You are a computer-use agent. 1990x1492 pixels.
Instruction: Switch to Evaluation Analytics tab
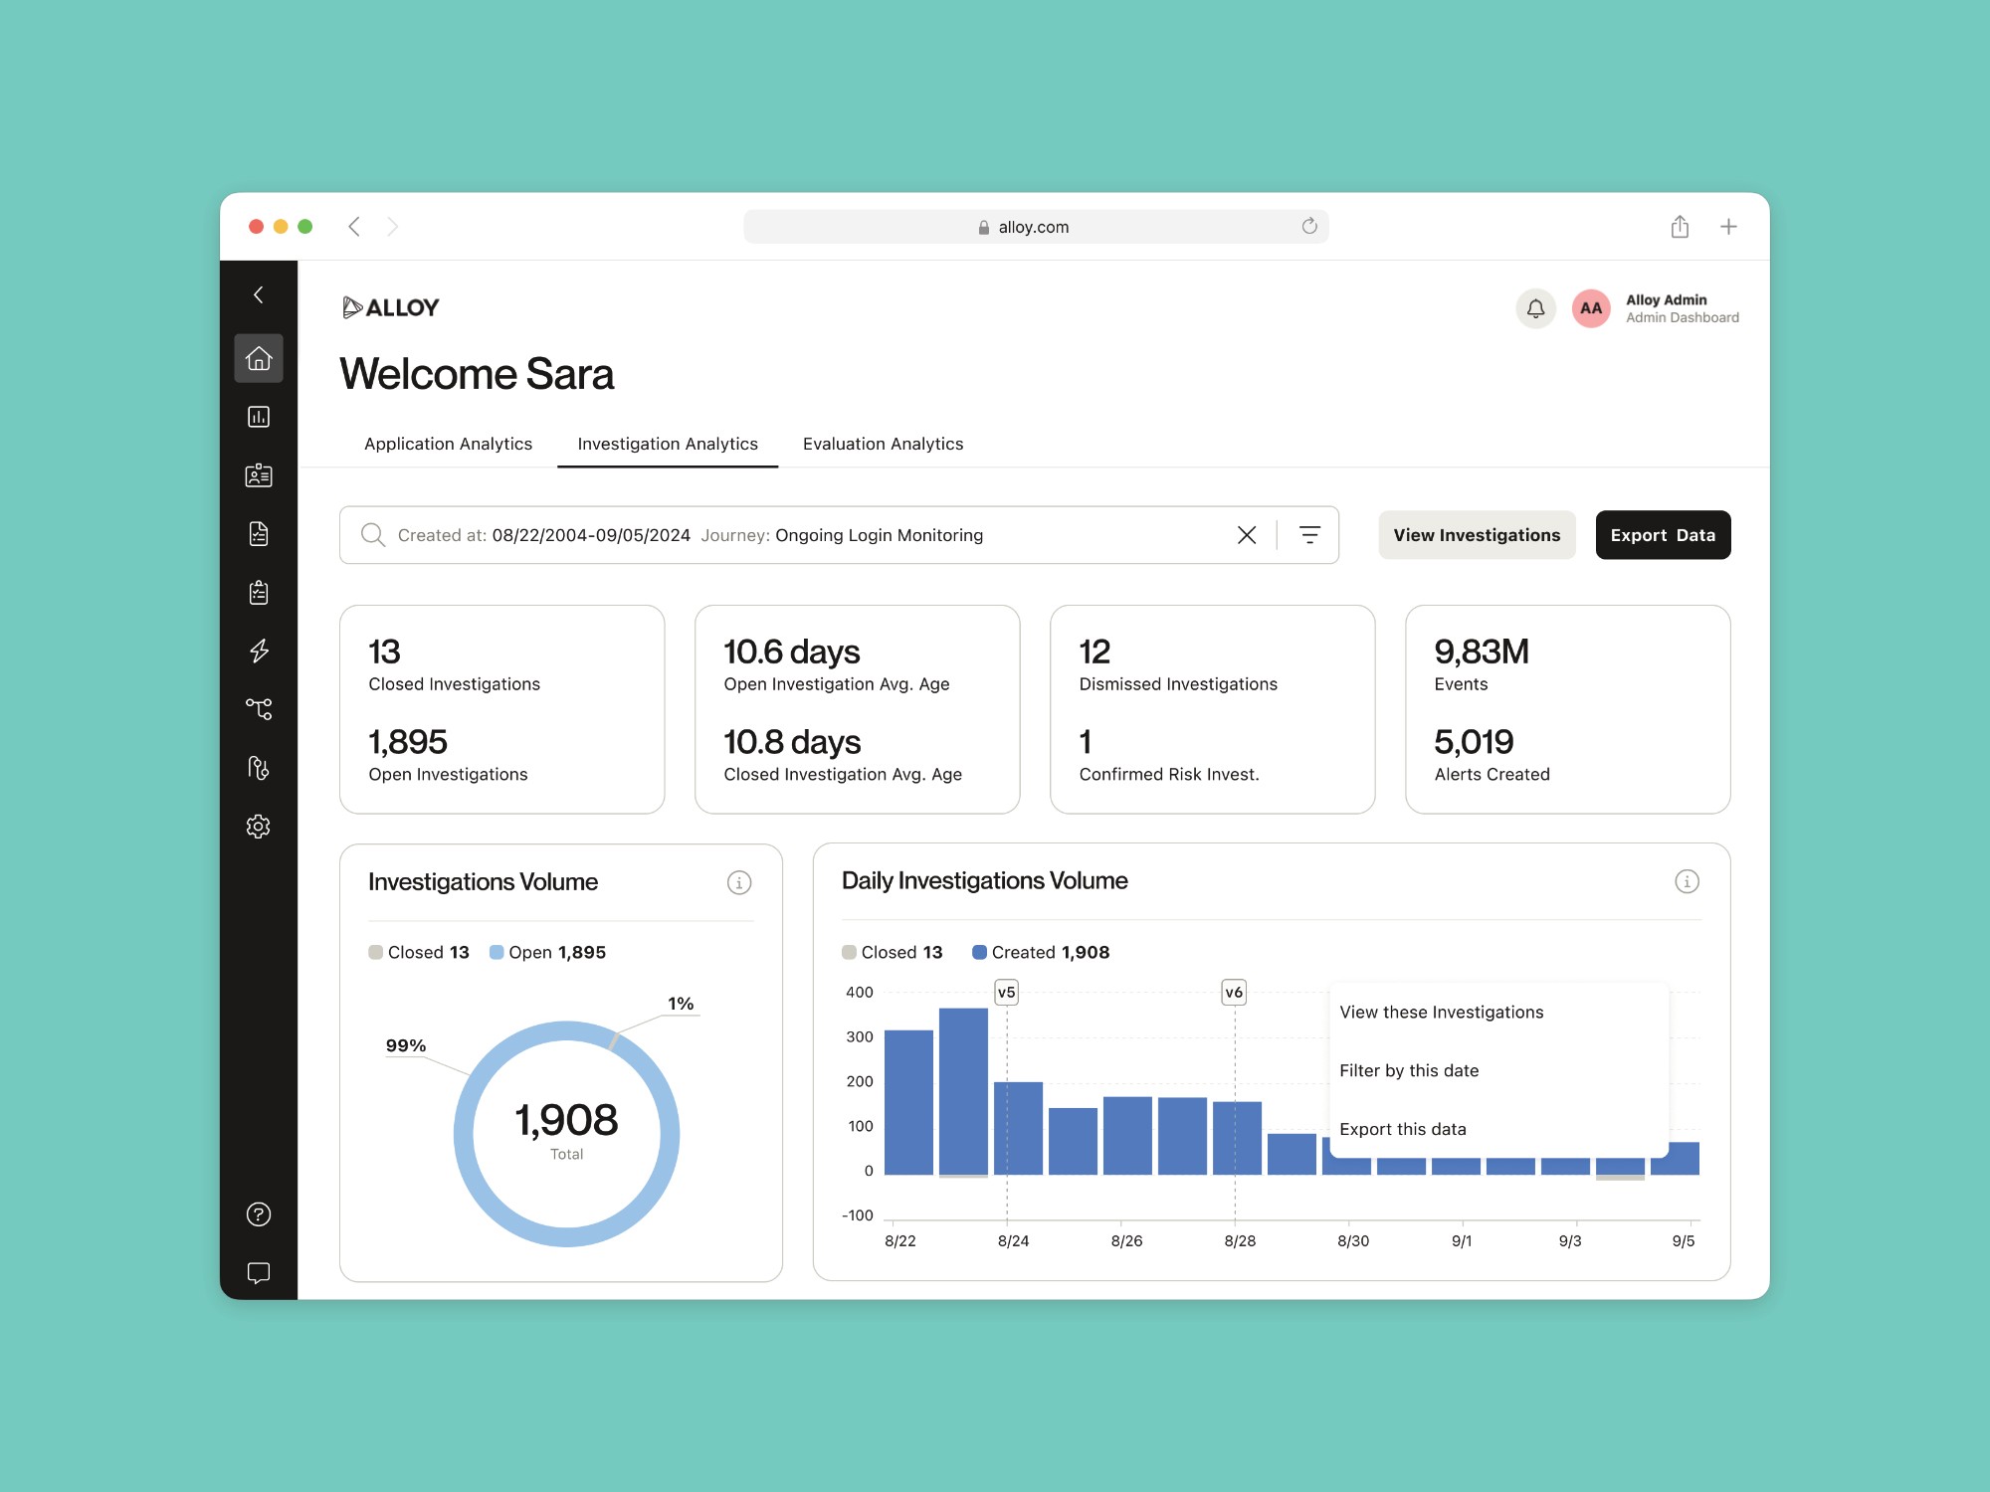883,444
